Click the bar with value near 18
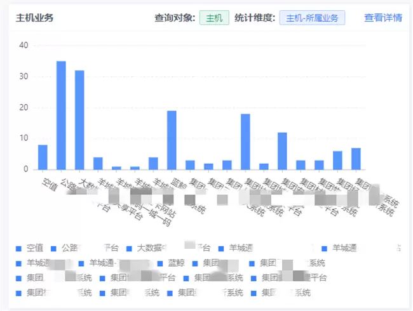Image resolution: width=413 pixels, height=311 pixels. tap(245, 142)
